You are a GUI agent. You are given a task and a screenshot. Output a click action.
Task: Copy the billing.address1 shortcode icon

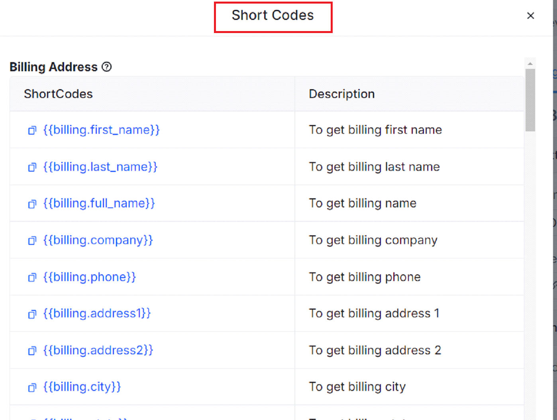click(32, 314)
